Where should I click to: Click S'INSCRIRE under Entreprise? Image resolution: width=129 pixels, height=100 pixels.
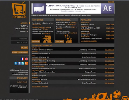36,41
